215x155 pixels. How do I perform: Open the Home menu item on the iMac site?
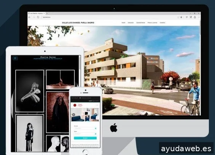[123, 22]
